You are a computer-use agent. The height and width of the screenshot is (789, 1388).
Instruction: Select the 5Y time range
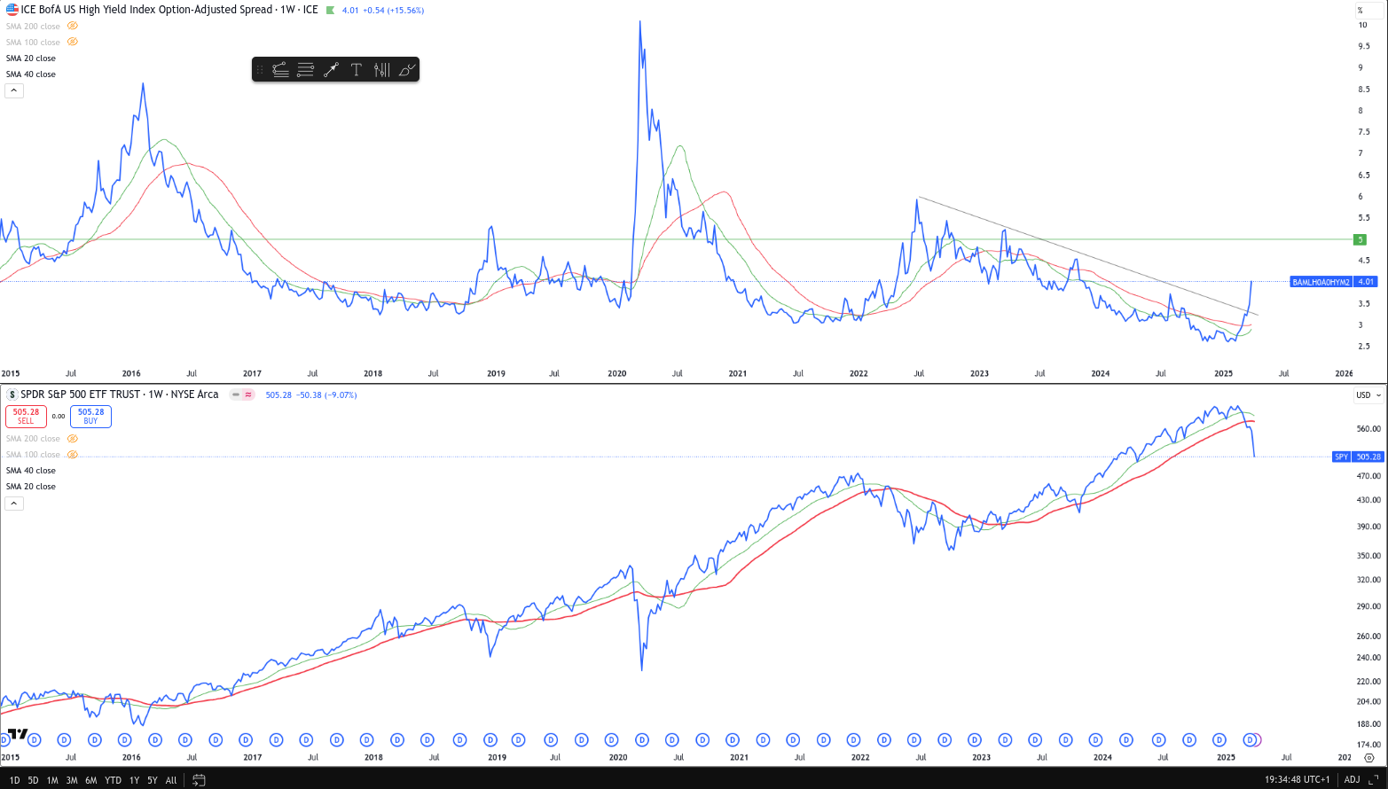pyautogui.click(x=153, y=780)
